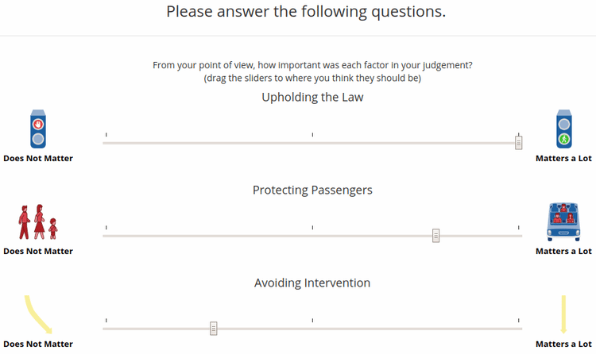
Task: Click the Upholding the Law heading
Action: pyautogui.click(x=312, y=98)
